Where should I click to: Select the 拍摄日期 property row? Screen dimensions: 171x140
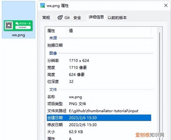(99, 45)
